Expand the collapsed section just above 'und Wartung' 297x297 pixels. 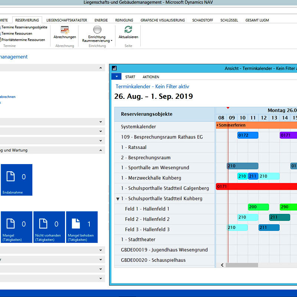point(101,141)
